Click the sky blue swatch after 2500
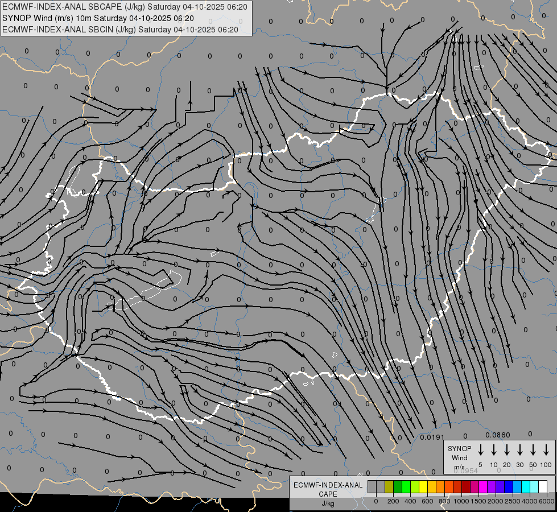The image size is (557, 512). [517, 486]
